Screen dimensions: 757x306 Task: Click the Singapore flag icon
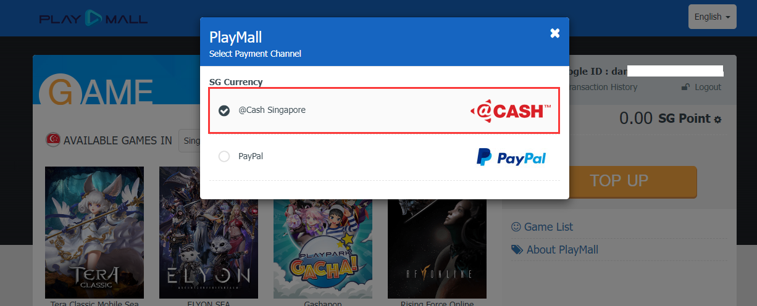tap(52, 140)
